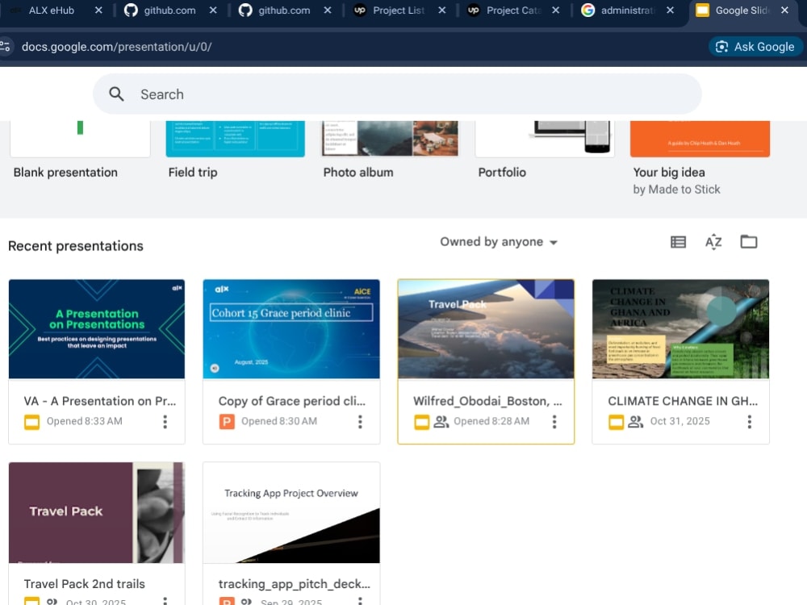
Task: Open the Field trip template
Action: click(235, 139)
